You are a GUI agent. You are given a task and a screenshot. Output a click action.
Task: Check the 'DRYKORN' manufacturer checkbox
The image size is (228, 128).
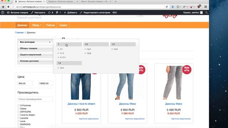(19, 112)
